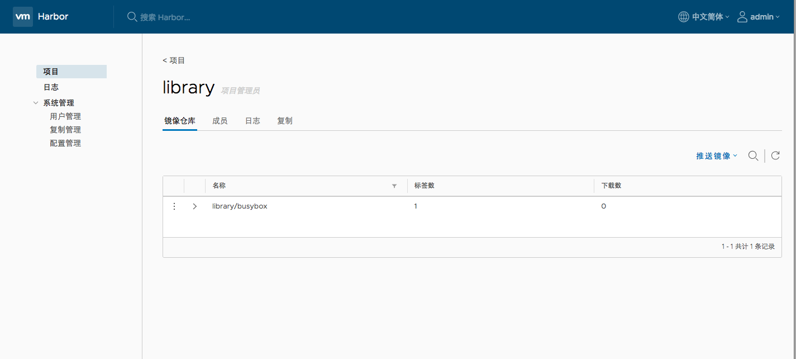Image resolution: width=796 pixels, height=359 pixels.
Task: Open the 推送镜像 dropdown
Action: [717, 156]
